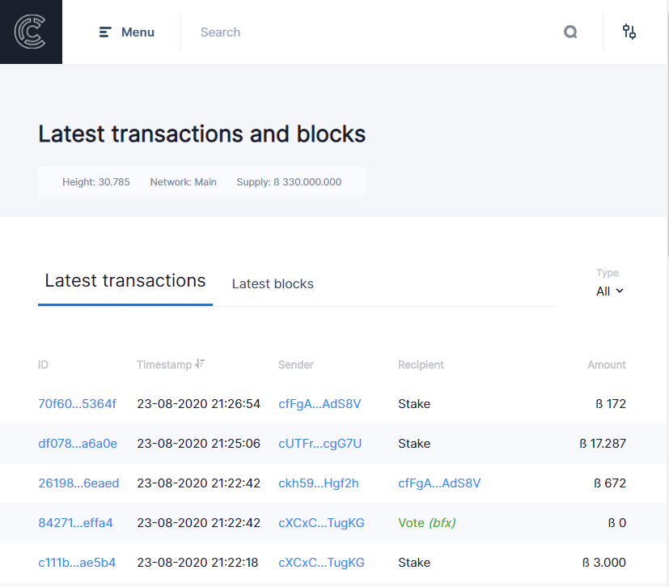Viewport: 669px width, 587px height.
Task: Click the ID column header
Action: (43, 365)
